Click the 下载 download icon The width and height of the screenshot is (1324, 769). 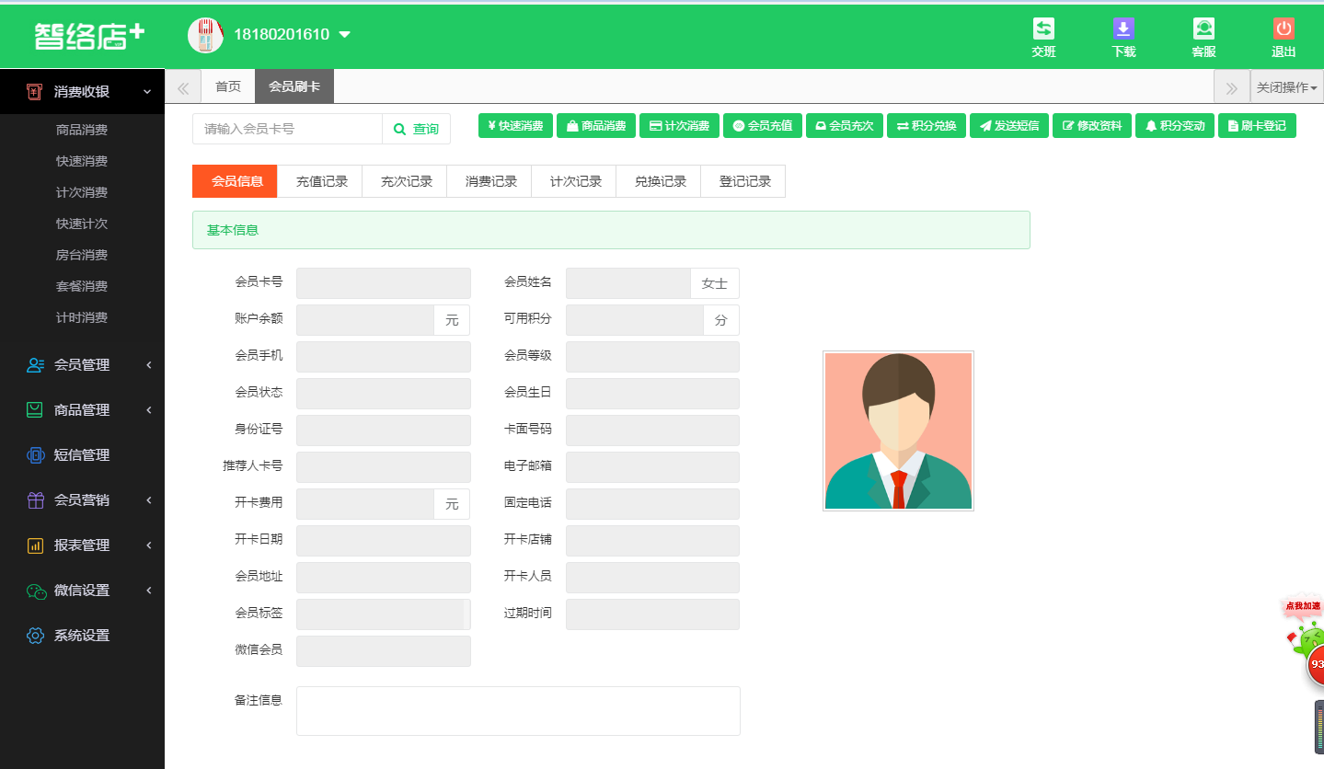[1123, 29]
